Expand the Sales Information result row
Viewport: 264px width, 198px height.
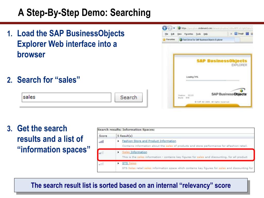(x=118, y=152)
